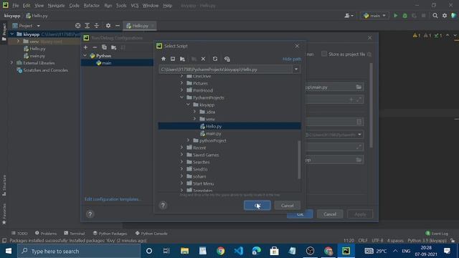Expand the pythonProject folder in the tree
The height and width of the screenshot is (258, 459).
pyautogui.click(x=188, y=140)
